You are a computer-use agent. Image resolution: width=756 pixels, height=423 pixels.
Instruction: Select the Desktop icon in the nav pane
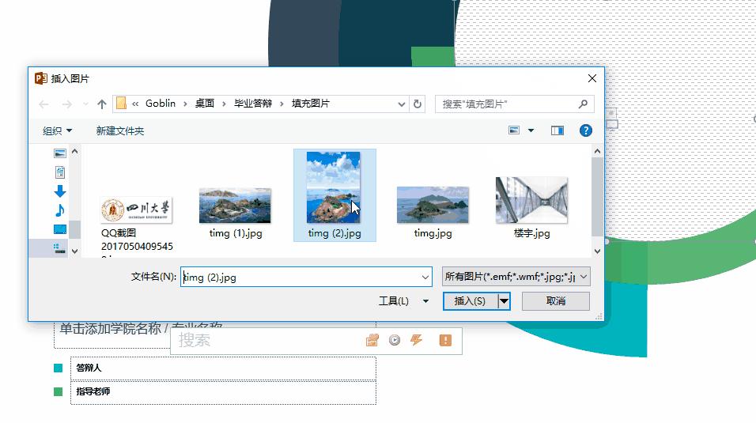[60, 229]
